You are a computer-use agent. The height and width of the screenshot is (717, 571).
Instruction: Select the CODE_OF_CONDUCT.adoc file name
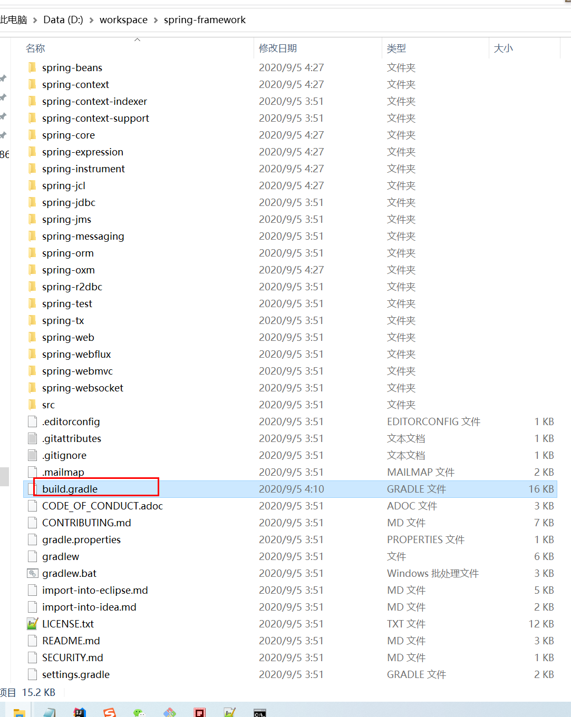[x=102, y=506]
